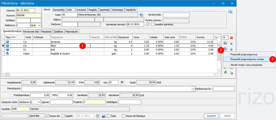276x120 pixels.
Task: Click the printer icon in the bottom bar
Action: click(103, 116)
